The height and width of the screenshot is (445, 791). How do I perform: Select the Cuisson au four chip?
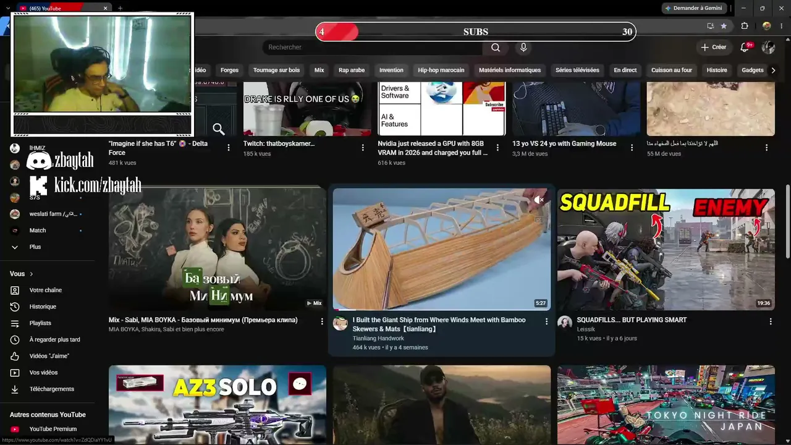pos(672,70)
